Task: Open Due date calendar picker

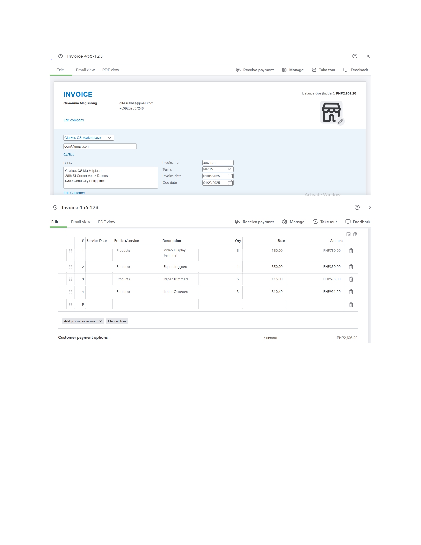Action: (230, 183)
